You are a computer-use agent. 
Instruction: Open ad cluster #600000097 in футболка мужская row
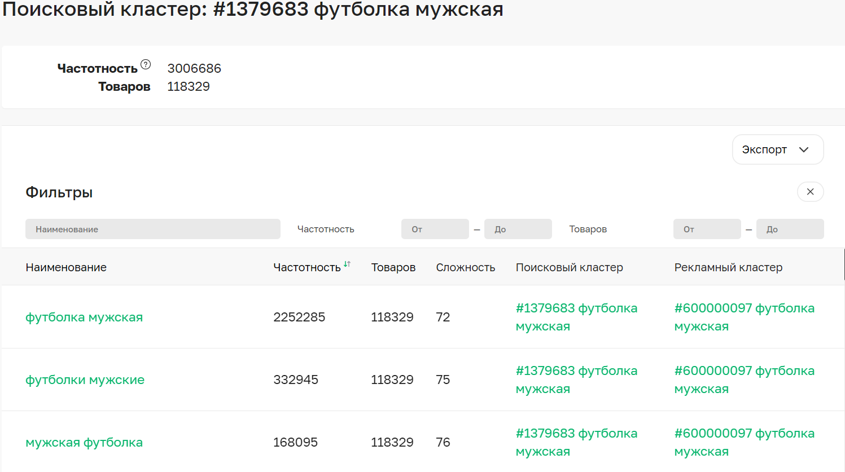point(745,317)
